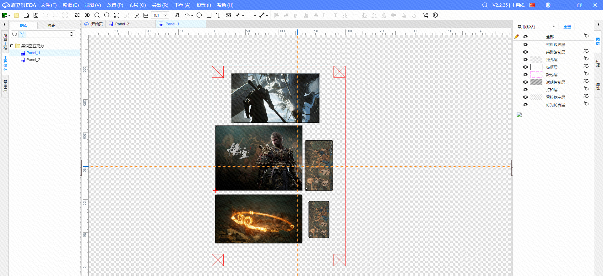Hide the 背胶挖空层 layer
This screenshot has height=276, width=603.
pos(525,97)
